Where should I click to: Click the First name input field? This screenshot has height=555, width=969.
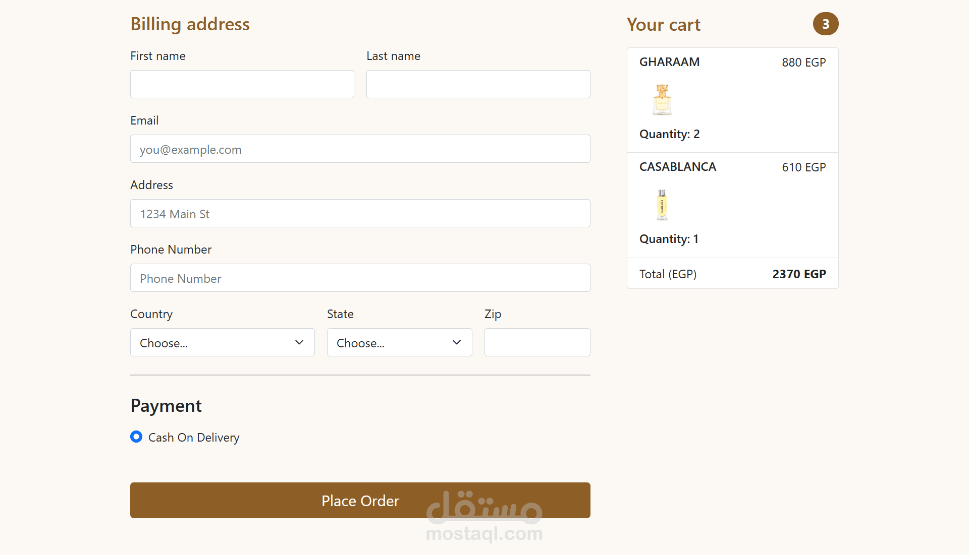coord(242,84)
